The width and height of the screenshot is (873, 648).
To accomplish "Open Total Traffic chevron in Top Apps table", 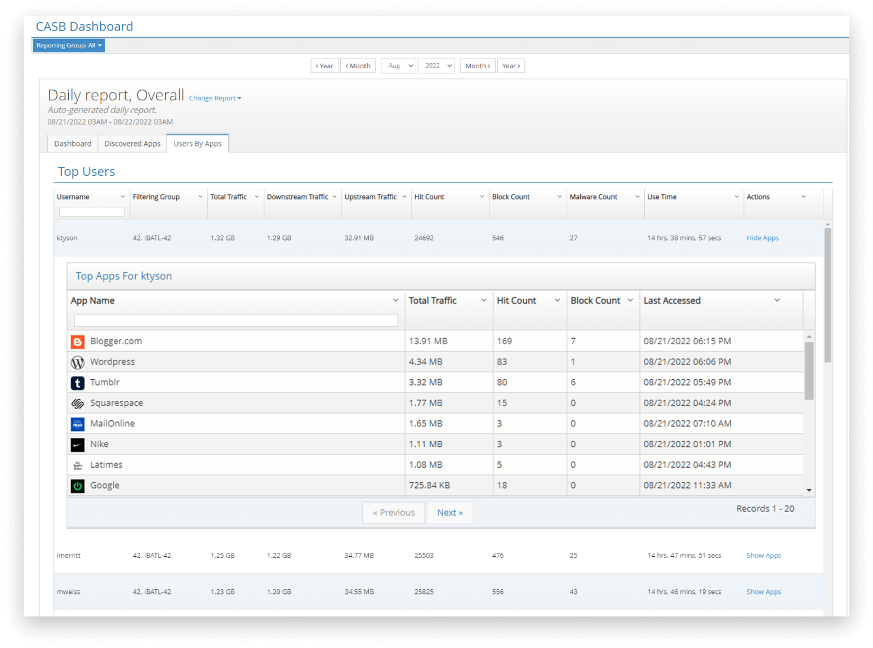I will pos(484,300).
